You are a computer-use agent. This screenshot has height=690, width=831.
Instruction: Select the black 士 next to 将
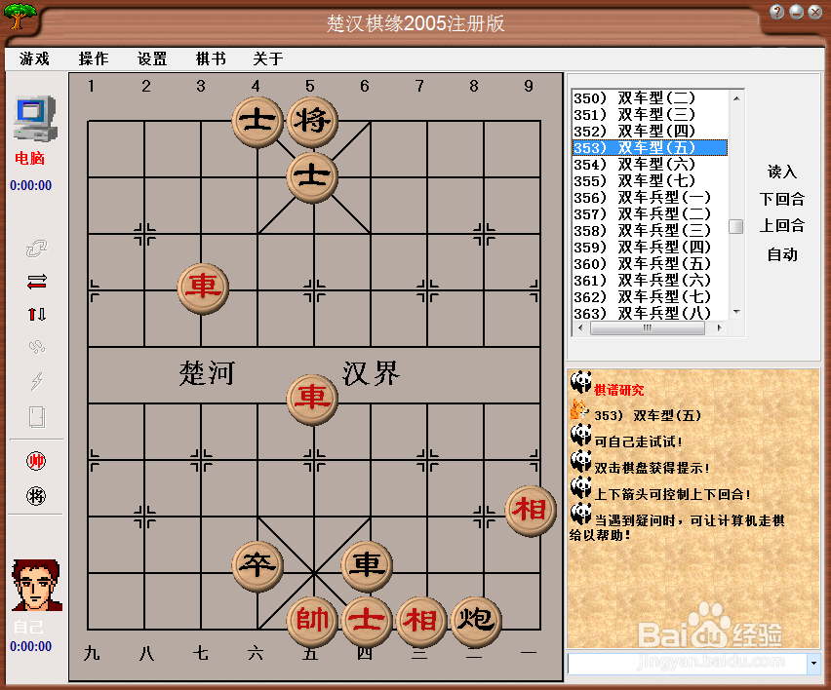click(x=257, y=122)
